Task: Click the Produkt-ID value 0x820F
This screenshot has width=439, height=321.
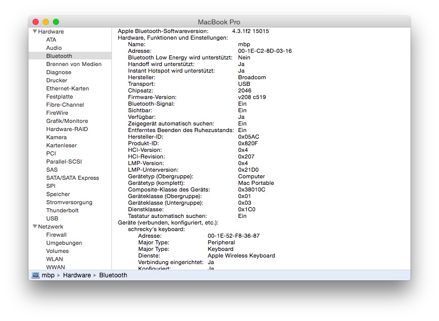Action: 248,143
